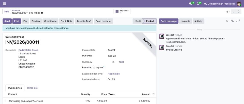Click Send message in chatter
This screenshot has width=244, height=104.
(x=169, y=21)
